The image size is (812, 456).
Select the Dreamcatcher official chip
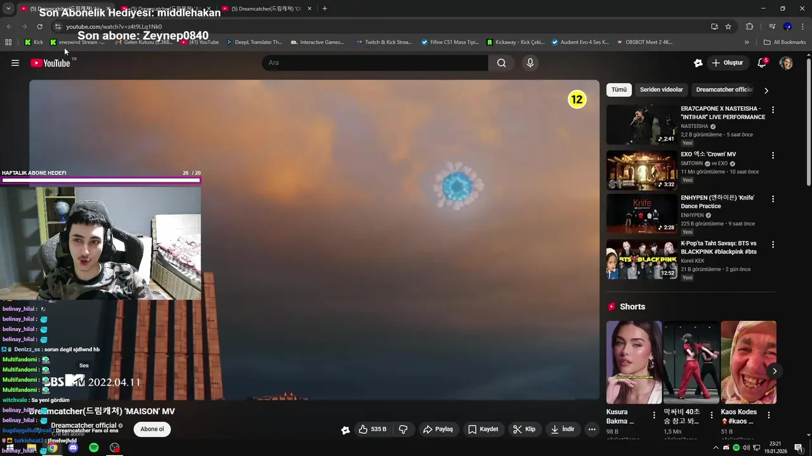[724, 89]
